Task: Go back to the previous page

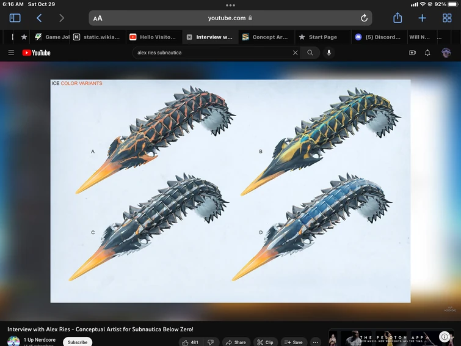Action: click(x=39, y=18)
